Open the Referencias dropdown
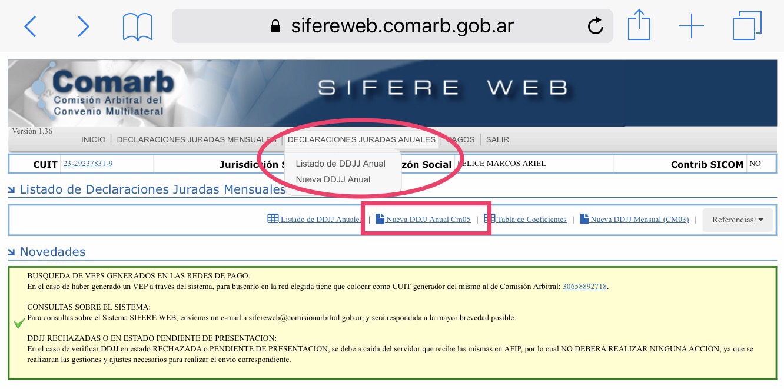 pyautogui.click(x=738, y=220)
